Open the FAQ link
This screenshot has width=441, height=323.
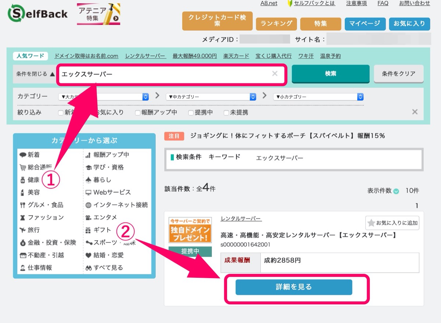tap(383, 3)
